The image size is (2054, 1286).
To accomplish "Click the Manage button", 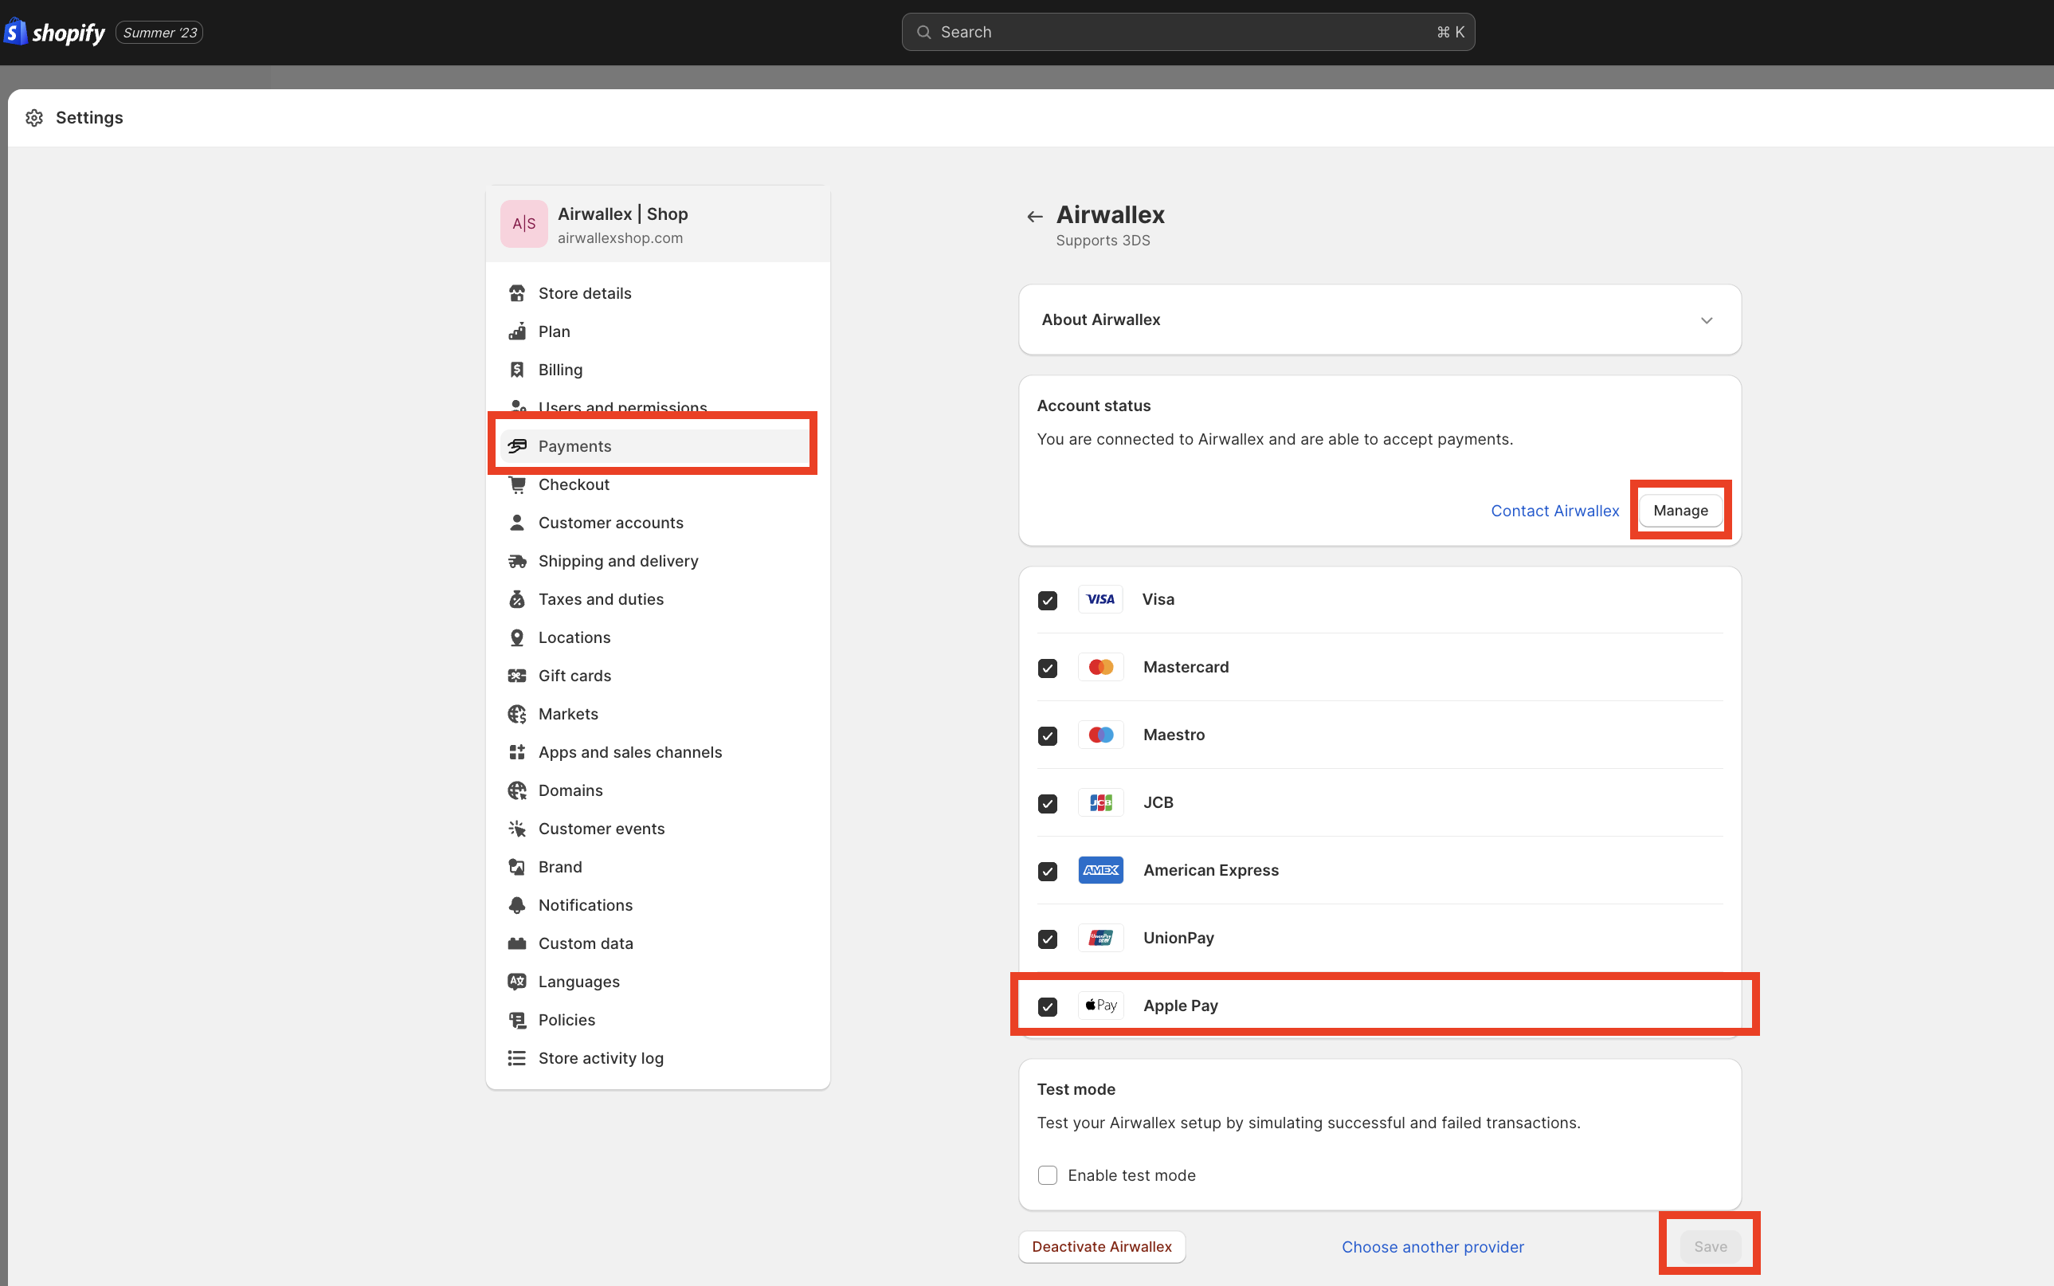I will (1680, 510).
